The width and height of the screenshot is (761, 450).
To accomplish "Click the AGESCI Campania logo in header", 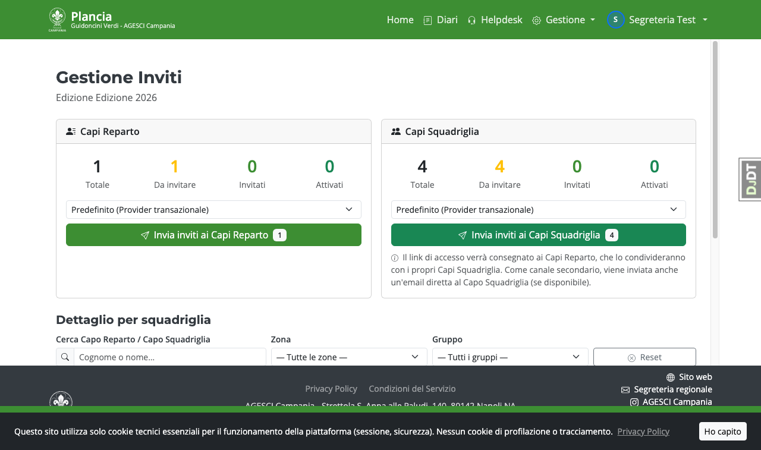I will pyautogui.click(x=58, y=20).
